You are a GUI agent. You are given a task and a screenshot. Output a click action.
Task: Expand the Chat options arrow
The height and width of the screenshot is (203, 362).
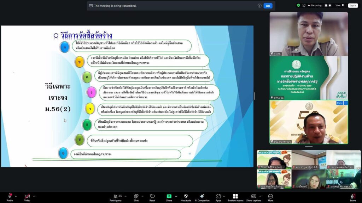142,196
